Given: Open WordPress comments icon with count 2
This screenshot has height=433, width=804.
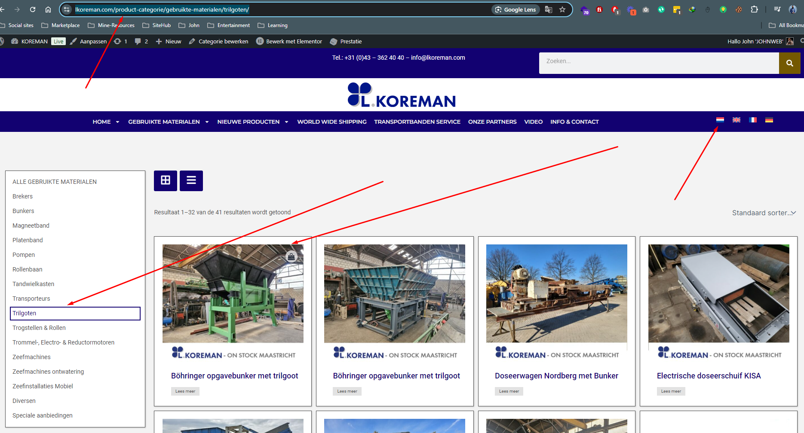Looking at the screenshot, I should [141, 41].
